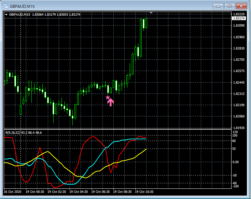
Task: Click the 1.82830 price scale label
Action: [239, 48]
